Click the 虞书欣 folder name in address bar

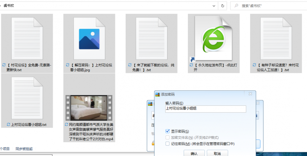9,6
